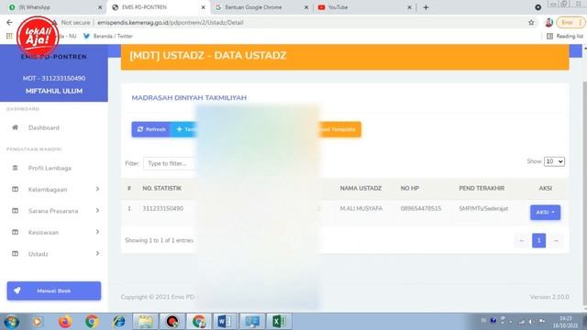Sort by NAMA USTADZ column header
The height and width of the screenshot is (330, 587).
click(x=360, y=188)
